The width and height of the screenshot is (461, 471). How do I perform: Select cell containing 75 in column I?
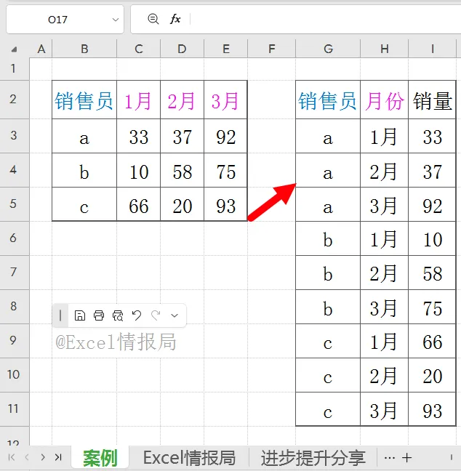coord(432,307)
